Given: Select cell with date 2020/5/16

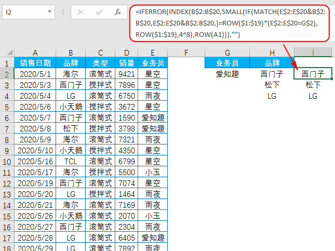Looking at the screenshot, I should pos(35,161).
